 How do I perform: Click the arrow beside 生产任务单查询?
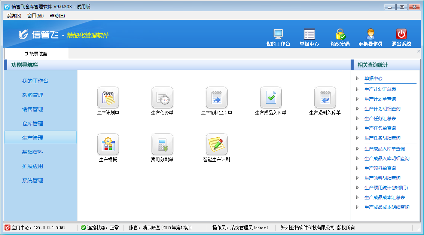(357, 128)
